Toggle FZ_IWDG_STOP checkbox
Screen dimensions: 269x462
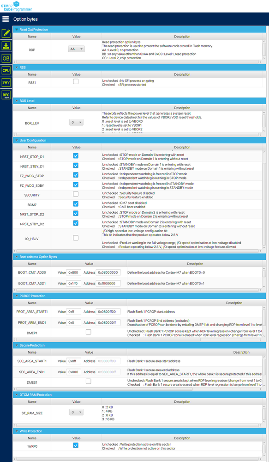(76, 175)
